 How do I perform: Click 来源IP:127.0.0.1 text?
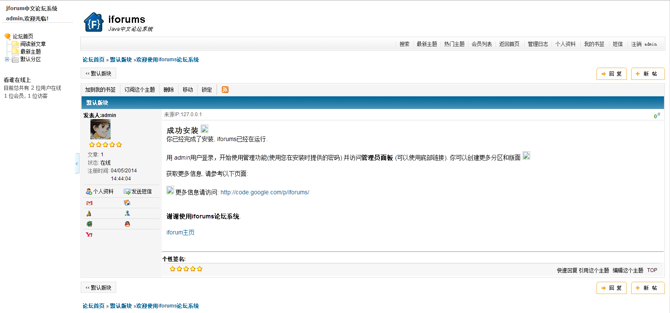click(x=183, y=114)
